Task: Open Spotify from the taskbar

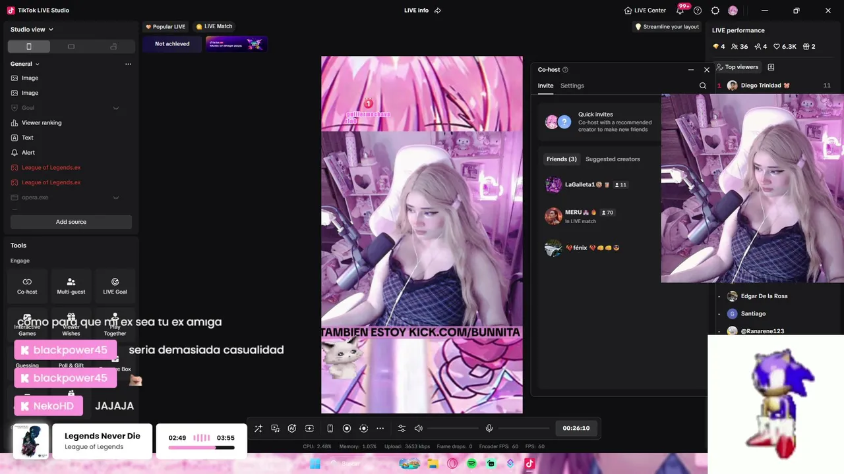Action: [471, 464]
